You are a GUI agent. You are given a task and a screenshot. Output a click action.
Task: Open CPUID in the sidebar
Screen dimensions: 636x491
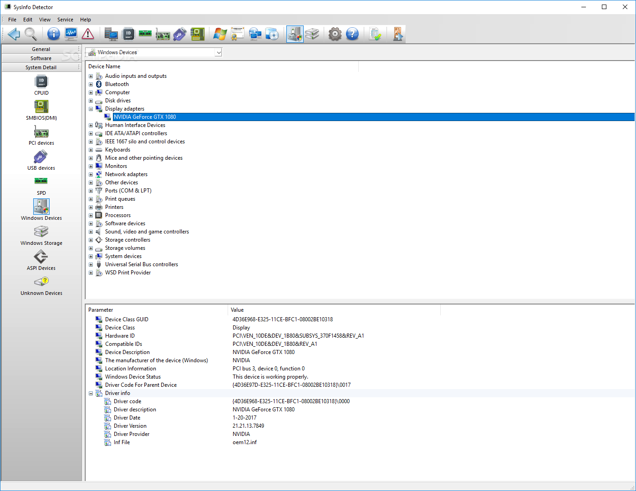point(41,85)
